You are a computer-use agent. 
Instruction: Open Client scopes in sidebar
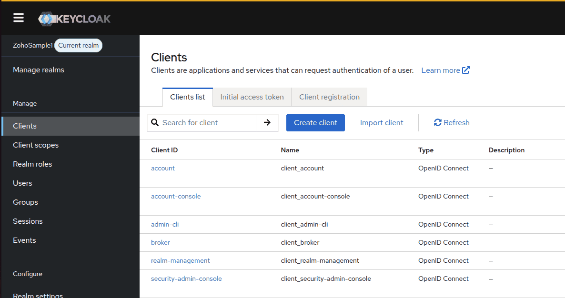pyautogui.click(x=36, y=145)
